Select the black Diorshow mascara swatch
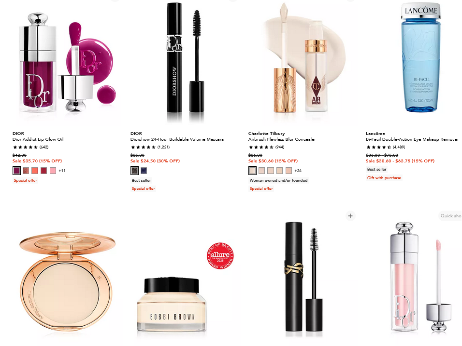 [x=135, y=171]
